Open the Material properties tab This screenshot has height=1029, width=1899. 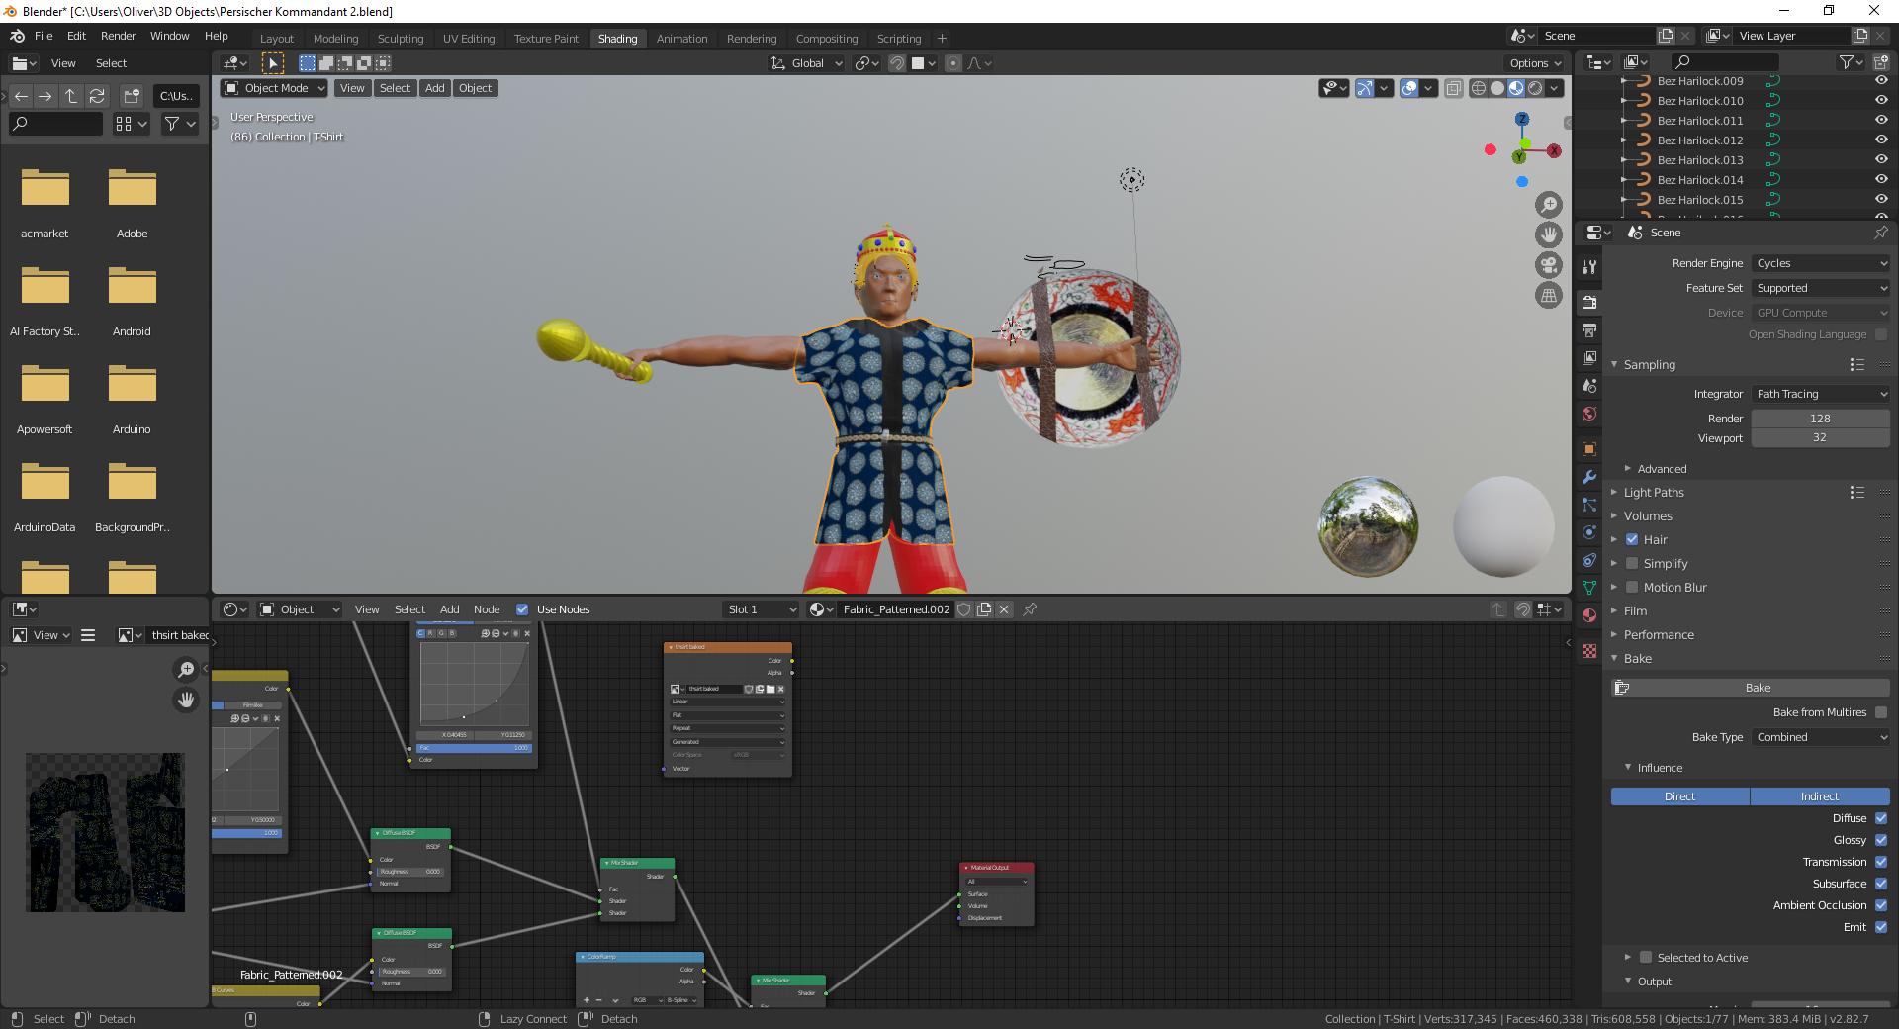[x=1588, y=615]
